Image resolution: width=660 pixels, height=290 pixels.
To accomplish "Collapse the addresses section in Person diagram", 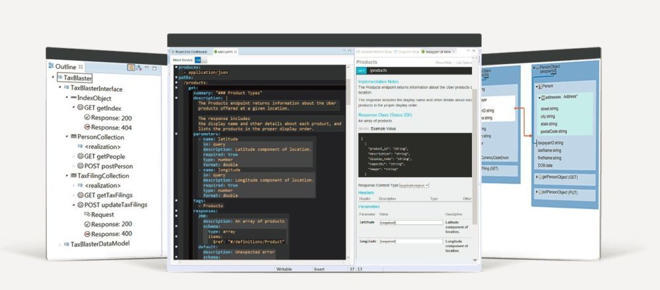I will pyautogui.click(x=541, y=98).
